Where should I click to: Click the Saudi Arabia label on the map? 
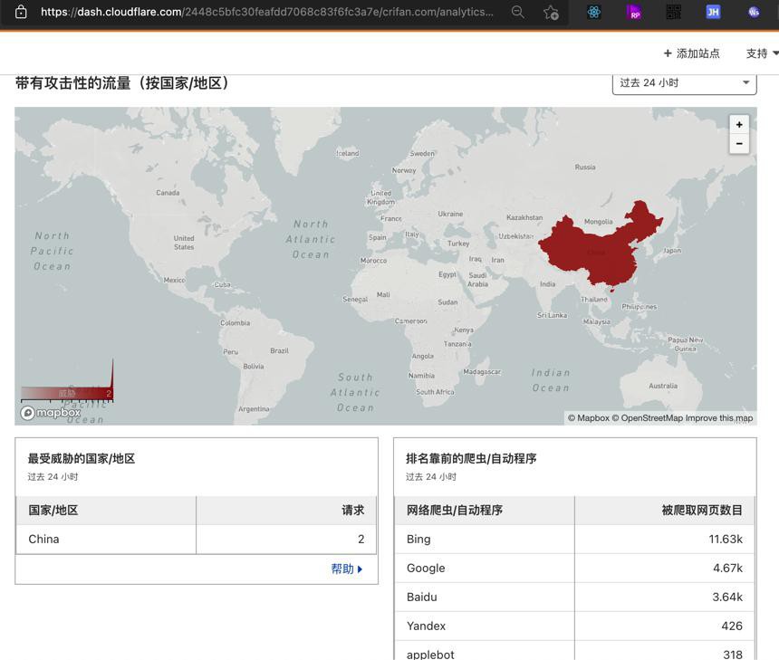coord(477,280)
